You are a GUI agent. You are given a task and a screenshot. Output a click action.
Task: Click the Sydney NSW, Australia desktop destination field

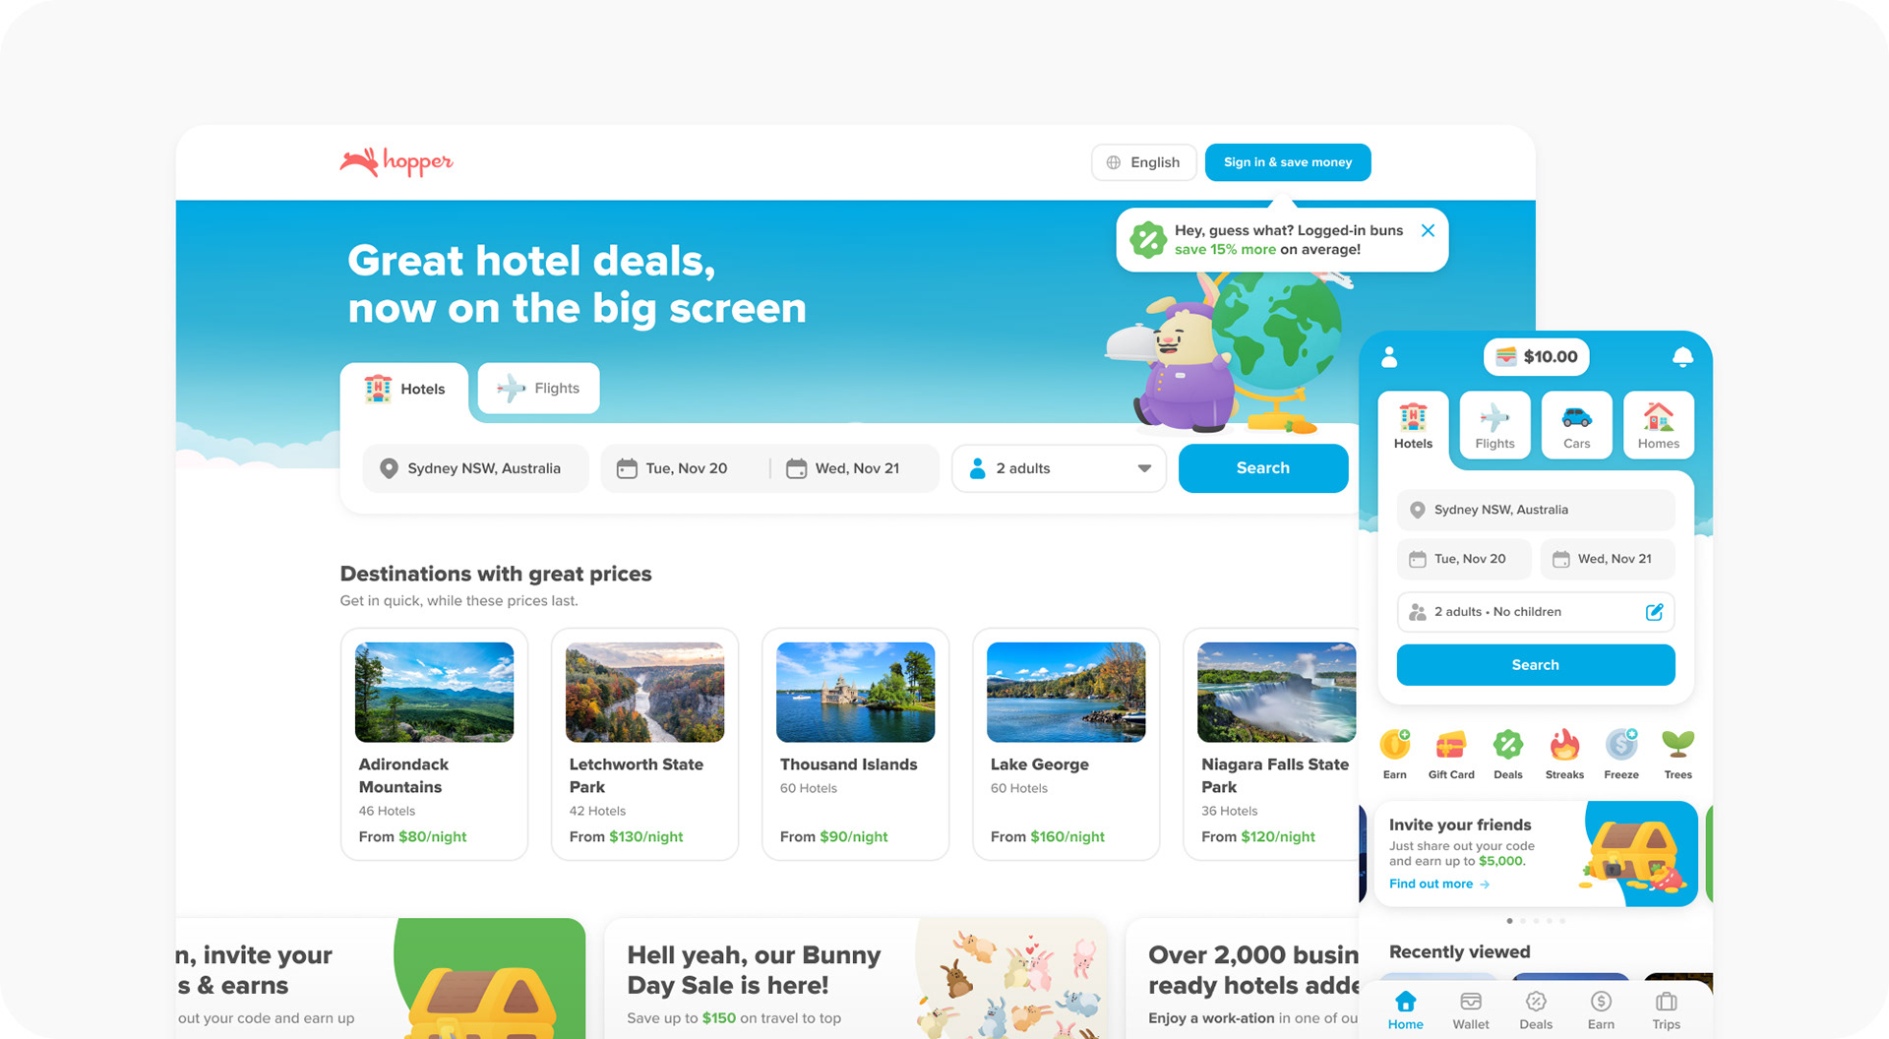(x=475, y=468)
